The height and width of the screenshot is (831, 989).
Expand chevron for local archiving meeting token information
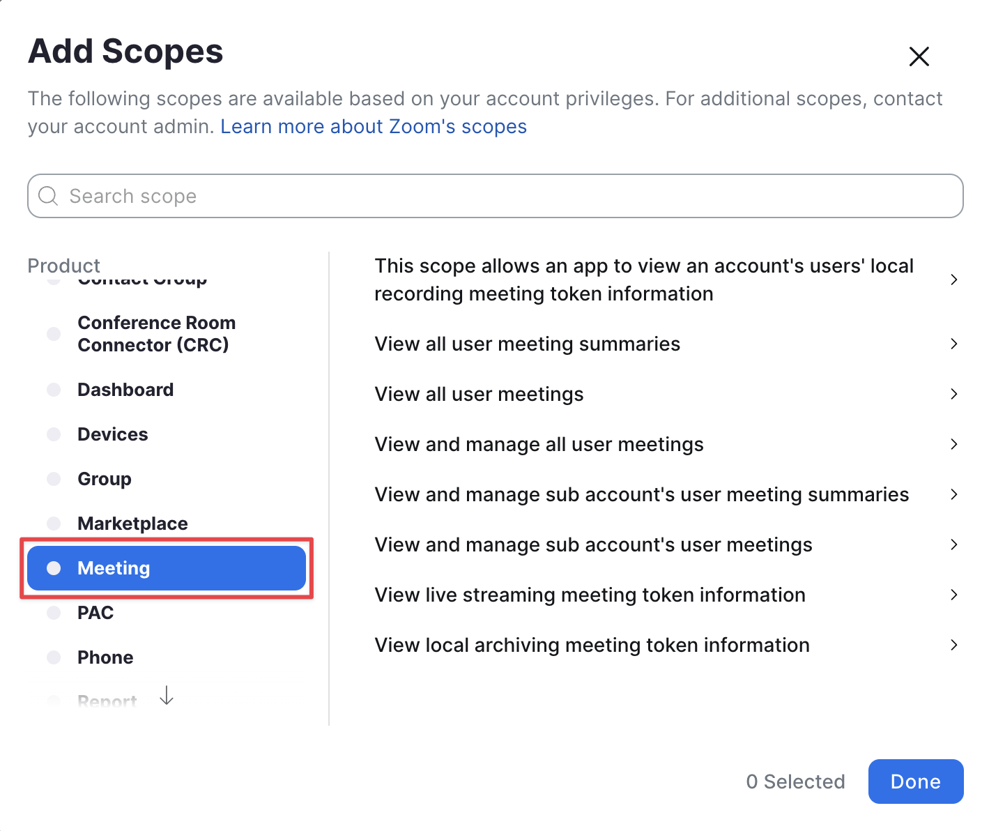(954, 645)
